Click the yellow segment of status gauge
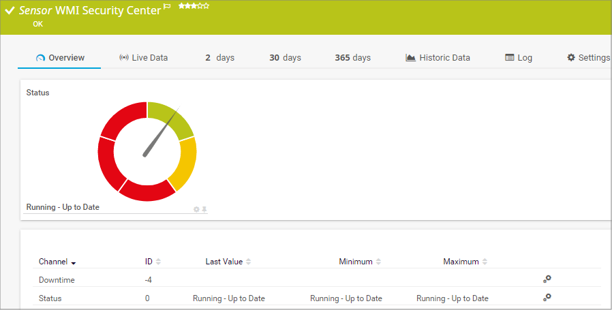Screen dimensions: 612x310 pos(184,164)
